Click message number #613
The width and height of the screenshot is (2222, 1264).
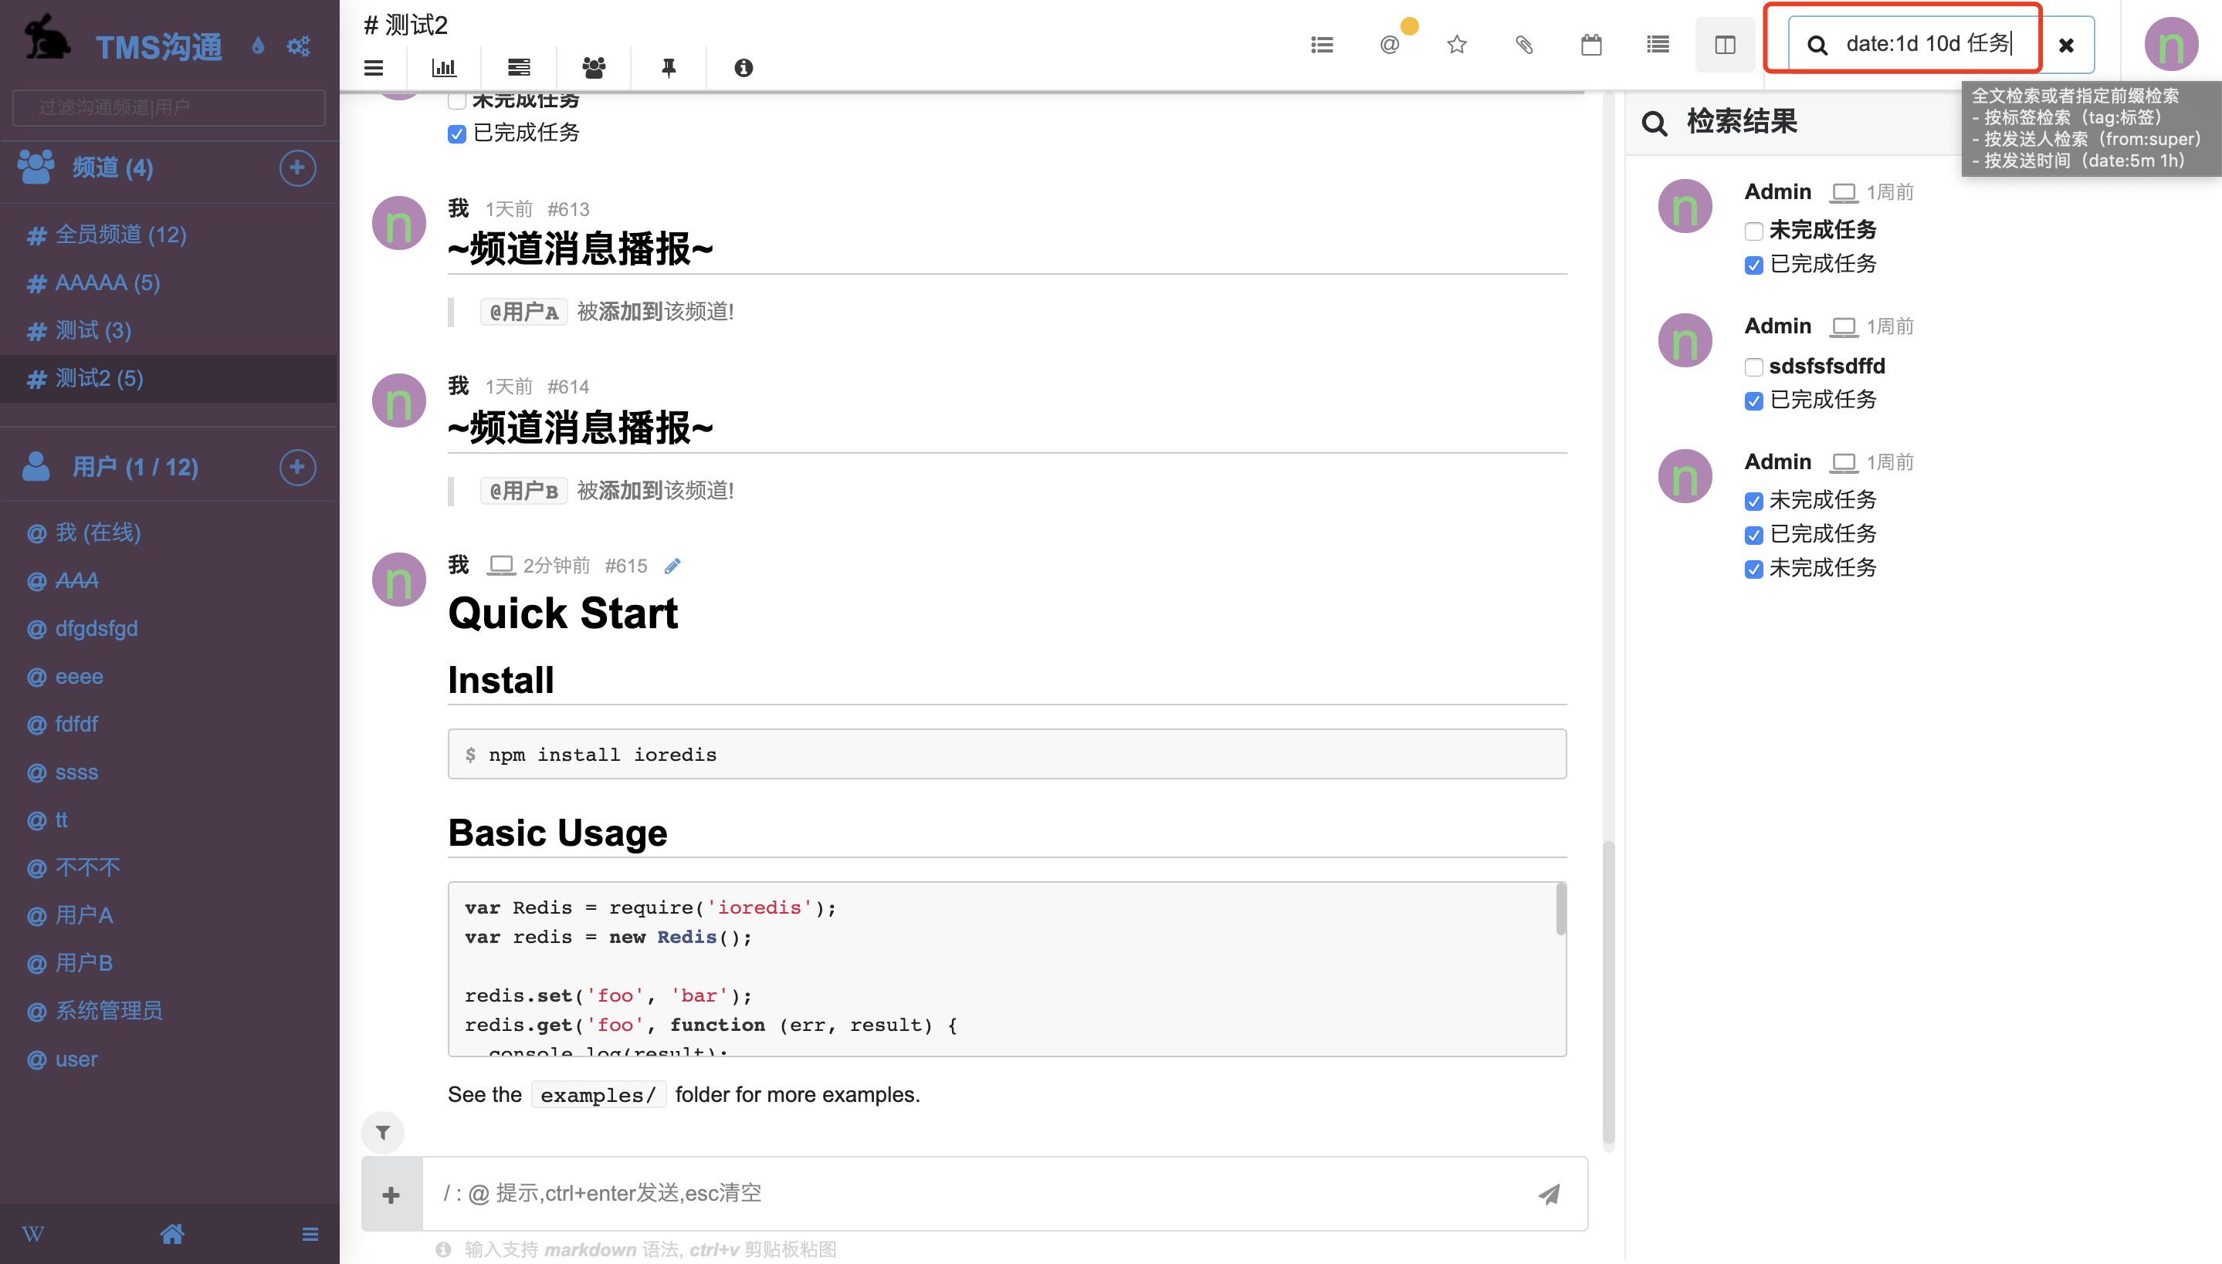pos(568,209)
